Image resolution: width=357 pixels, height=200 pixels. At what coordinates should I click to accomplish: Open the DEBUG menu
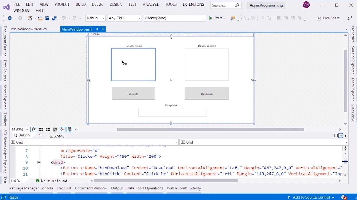coord(98,4)
